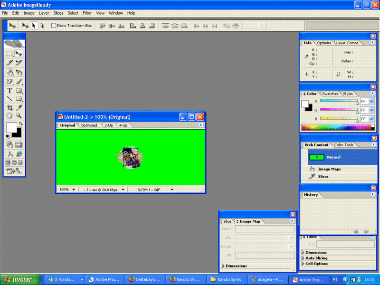Toggle slices visibility in toolbox

tap(19, 145)
